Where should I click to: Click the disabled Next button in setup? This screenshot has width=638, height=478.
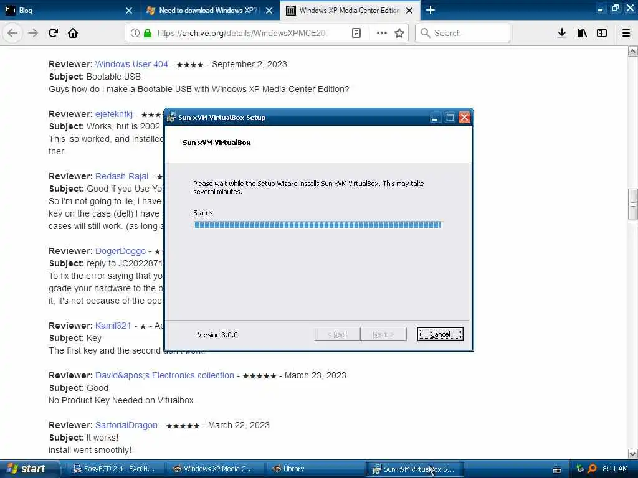tap(383, 334)
